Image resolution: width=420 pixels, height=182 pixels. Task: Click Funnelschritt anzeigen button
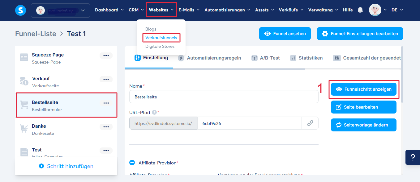(364, 89)
